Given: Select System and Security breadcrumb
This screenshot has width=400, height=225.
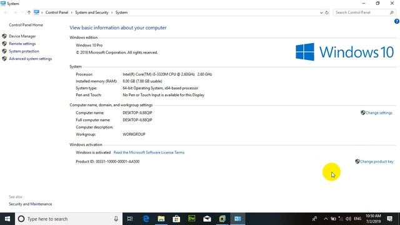Looking at the screenshot, I should [x=92, y=12].
